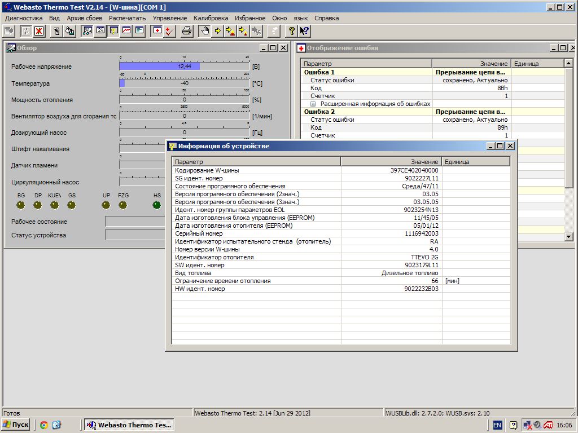Click the question mark system tray icon
Image resolution: width=578 pixels, height=433 pixels.
[x=514, y=425]
